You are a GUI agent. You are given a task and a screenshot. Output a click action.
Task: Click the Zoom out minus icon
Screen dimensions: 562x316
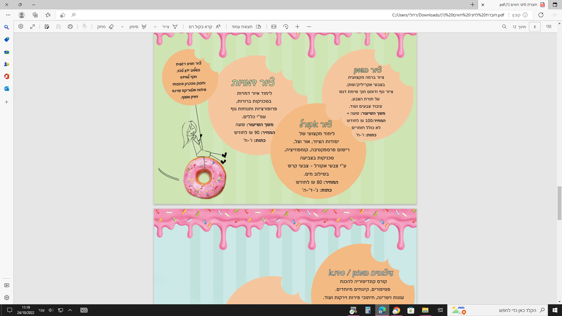[x=309, y=27]
